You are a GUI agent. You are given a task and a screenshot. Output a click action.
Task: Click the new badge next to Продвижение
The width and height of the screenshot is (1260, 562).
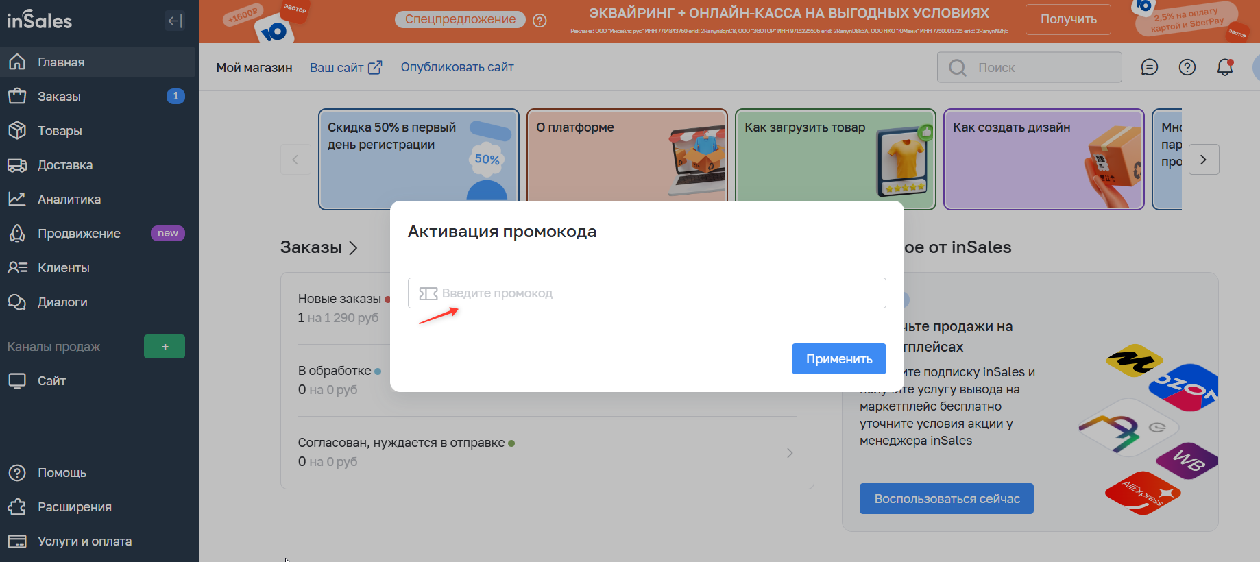[x=168, y=234]
